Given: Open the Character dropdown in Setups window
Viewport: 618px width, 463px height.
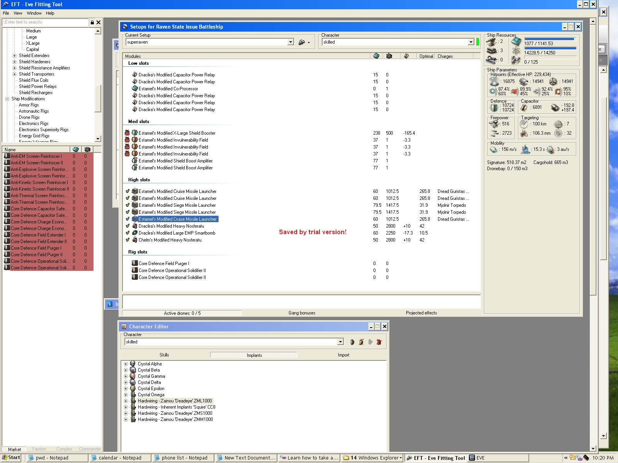Looking at the screenshot, I should (x=471, y=42).
